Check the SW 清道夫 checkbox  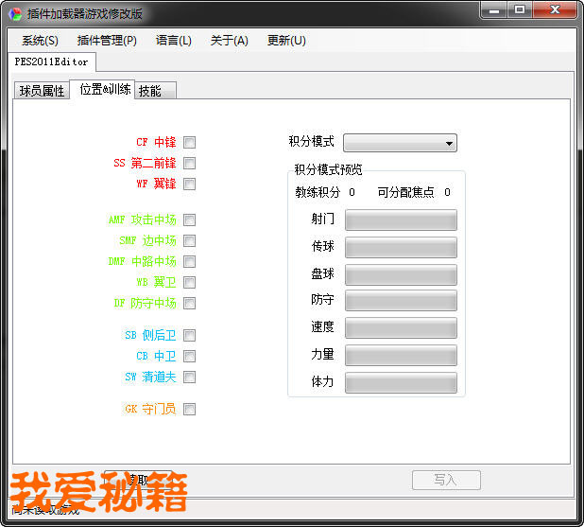(x=190, y=378)
